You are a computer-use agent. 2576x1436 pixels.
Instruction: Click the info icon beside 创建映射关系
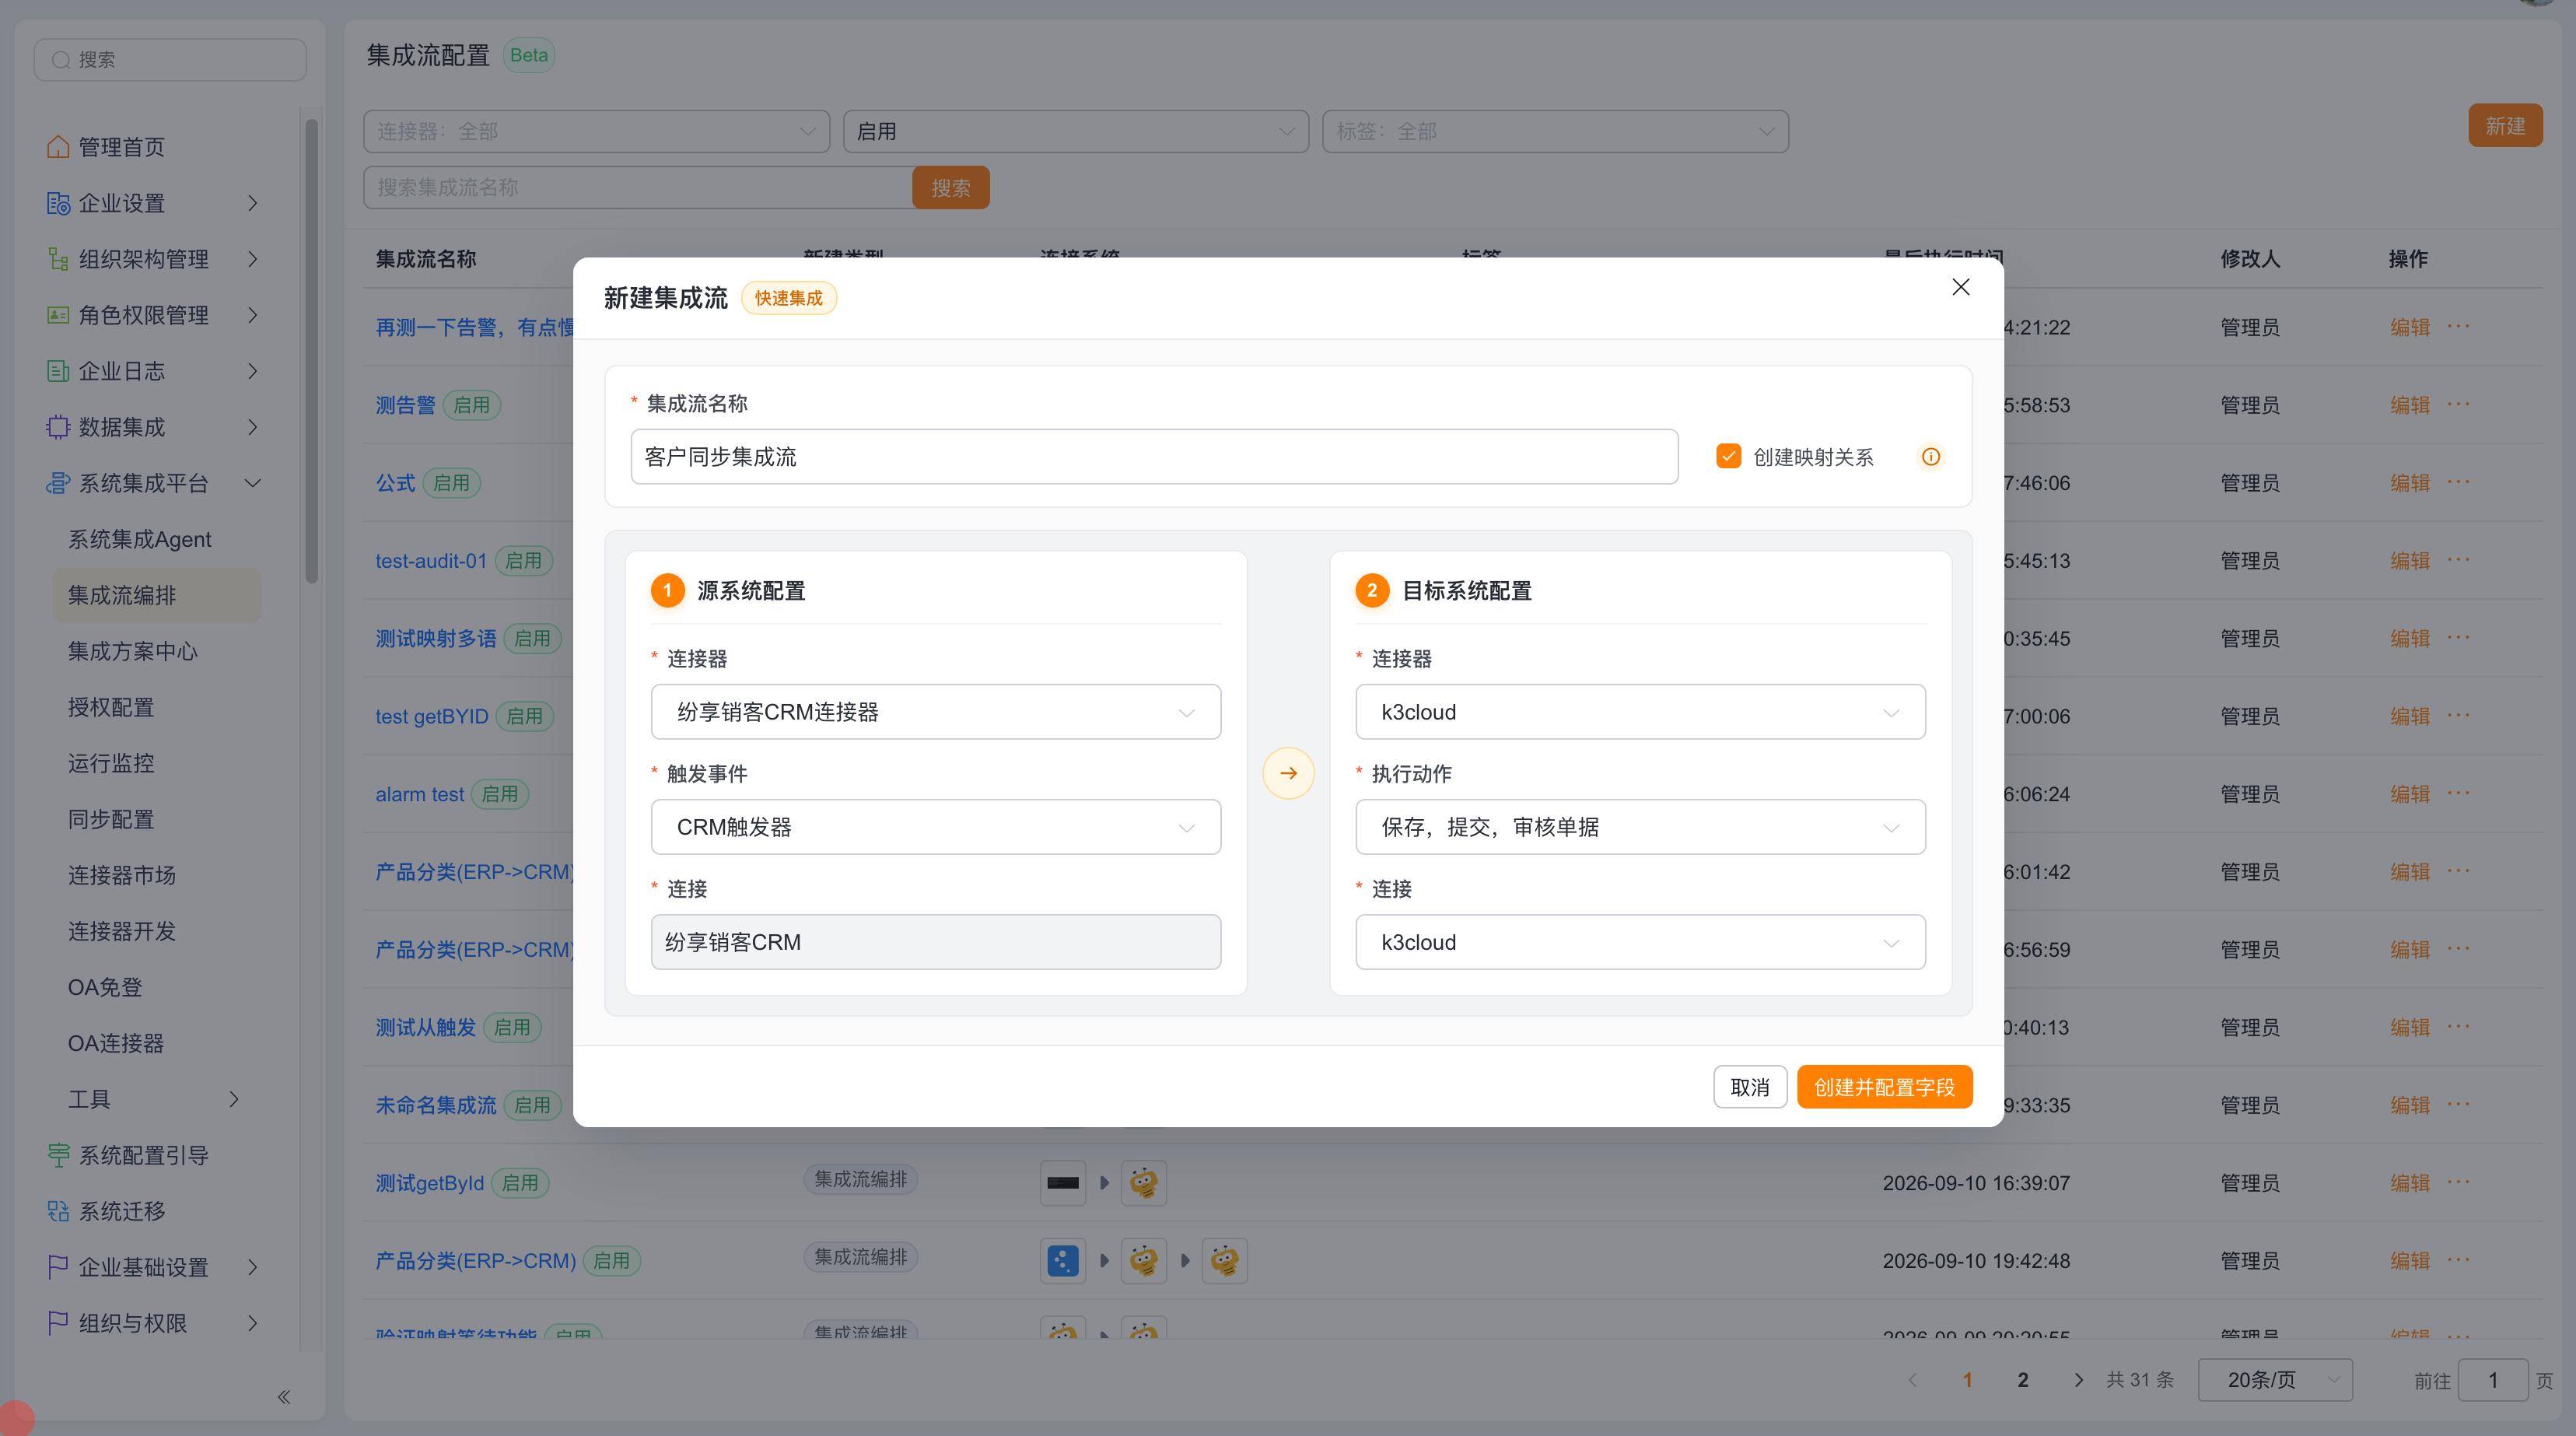pyautogui.click(x=1931, y=457)
